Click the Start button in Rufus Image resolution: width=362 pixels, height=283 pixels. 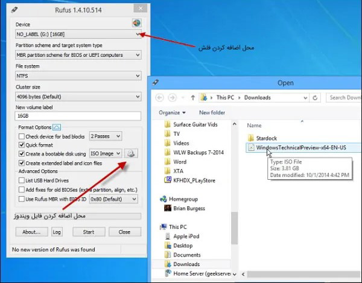[x=89, y=232]
